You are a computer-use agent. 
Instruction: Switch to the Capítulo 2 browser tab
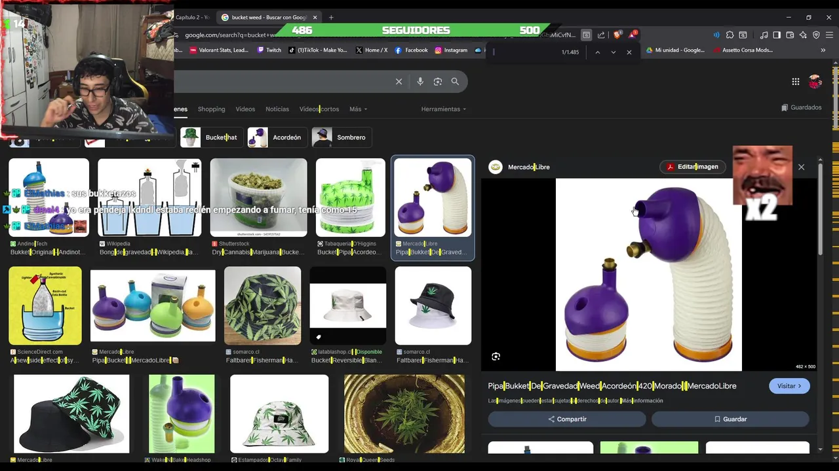[192, 17]
